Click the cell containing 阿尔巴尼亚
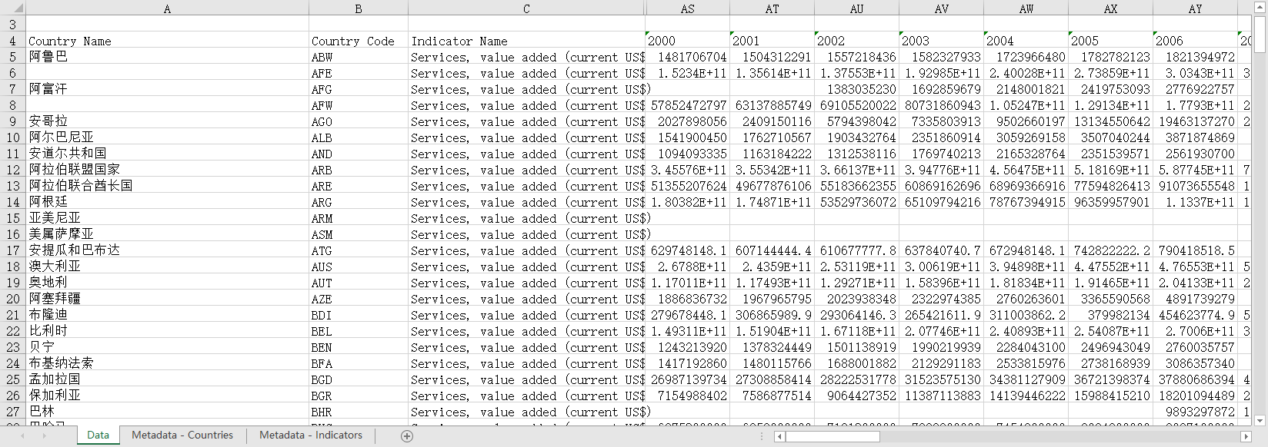This screenshot has height=447, width=1268. pos(167,137)
